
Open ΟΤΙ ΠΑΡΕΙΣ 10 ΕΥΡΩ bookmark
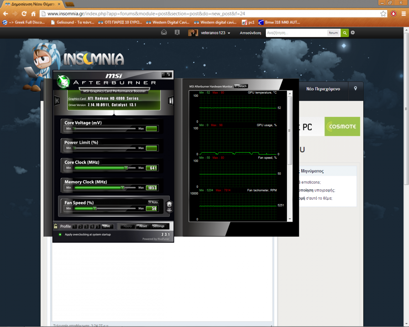point(120,22)
